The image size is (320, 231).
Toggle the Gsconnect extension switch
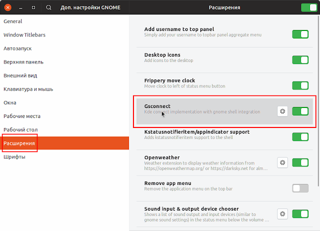point(300,111)
